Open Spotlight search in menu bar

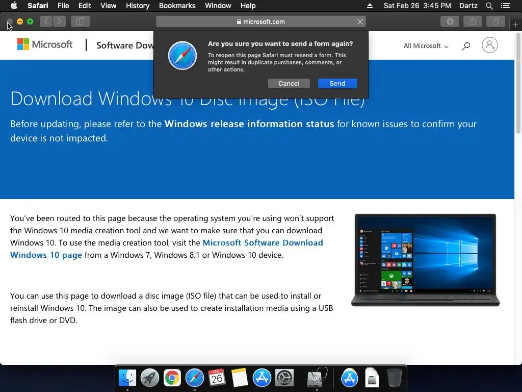click(489, 6)
